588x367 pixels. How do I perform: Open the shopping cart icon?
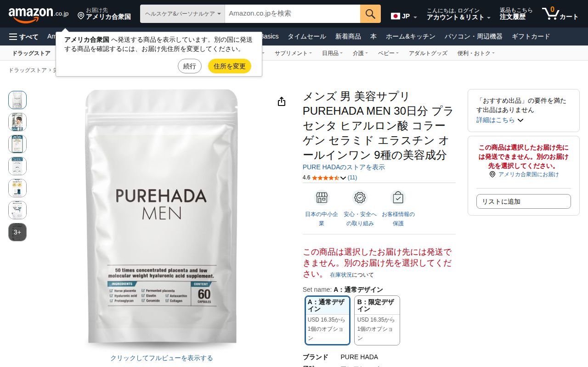pyautogui.click(x=560, y=14)
